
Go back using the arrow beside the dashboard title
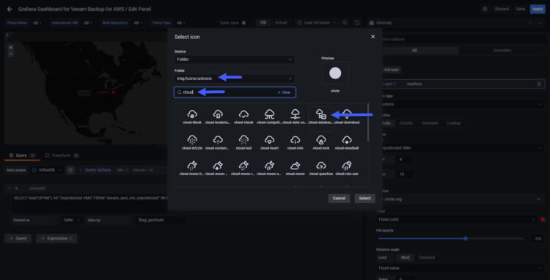pyautogui.click(x=10, y=9)
